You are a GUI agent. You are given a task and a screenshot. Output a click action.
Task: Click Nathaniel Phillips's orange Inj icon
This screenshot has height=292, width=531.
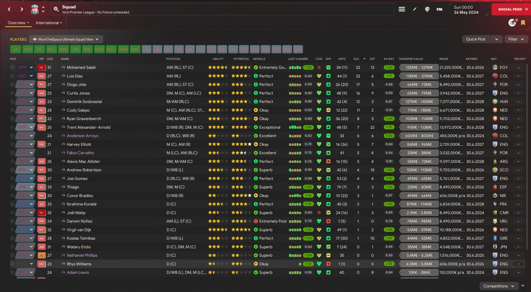point(41,255)
